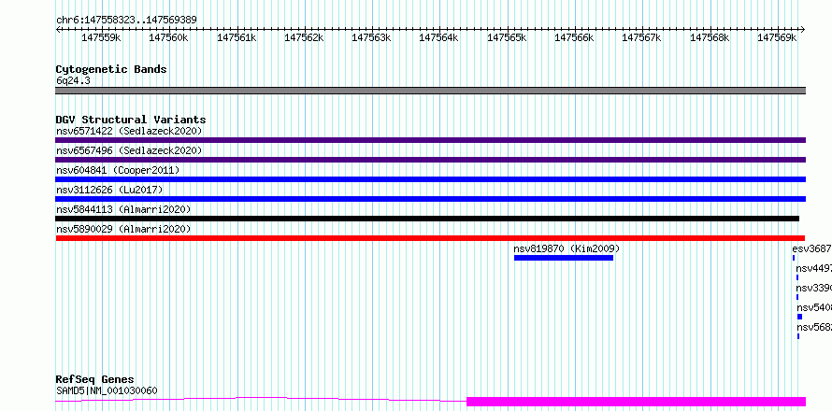Click the chr6:147558323..147569389 coordinate label
Screen dimensions: 832x411
click(127, 20)
